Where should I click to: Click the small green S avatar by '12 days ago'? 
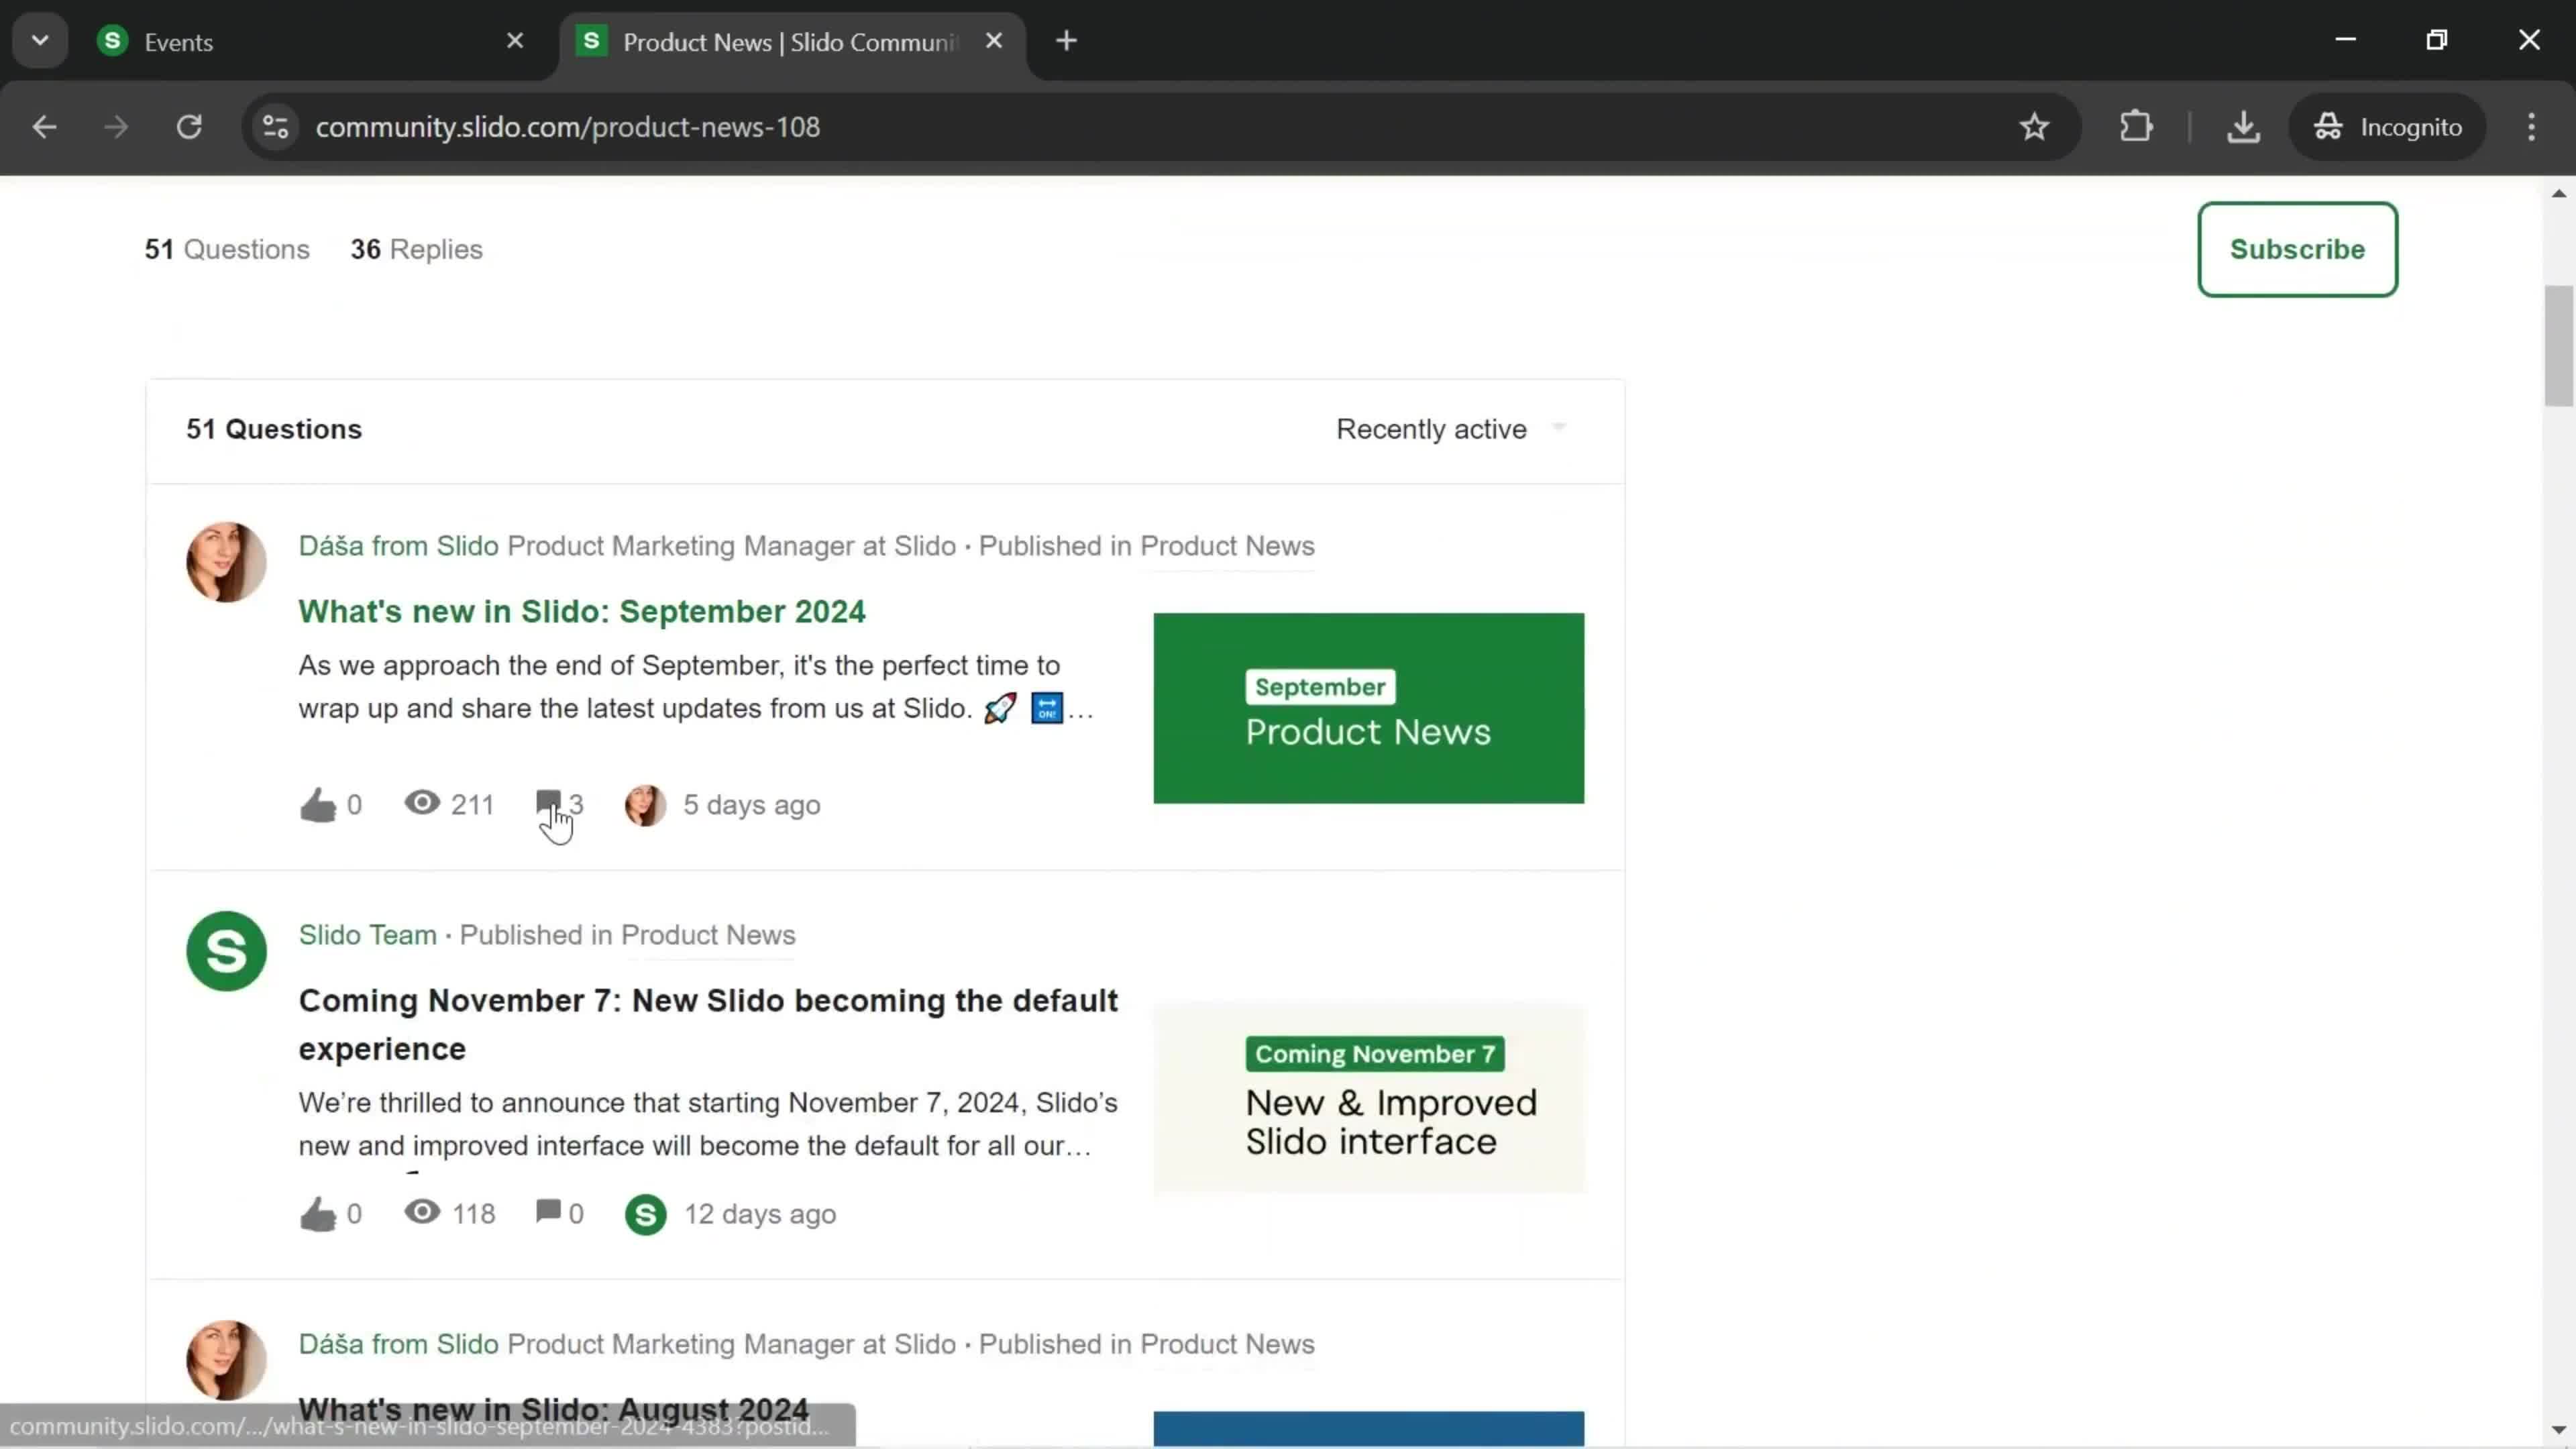646,1215
